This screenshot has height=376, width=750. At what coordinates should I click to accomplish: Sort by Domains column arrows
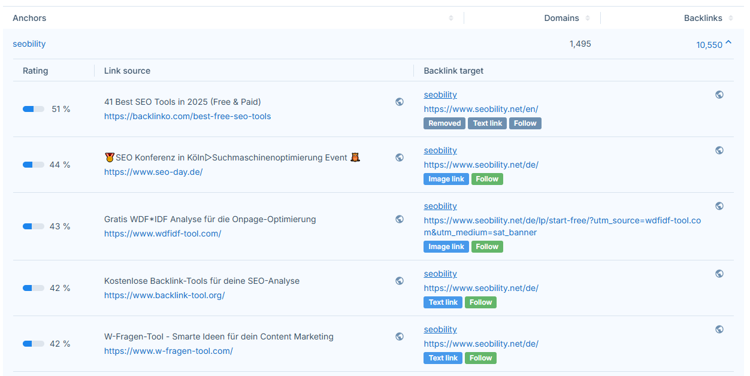tap(588, 18)
